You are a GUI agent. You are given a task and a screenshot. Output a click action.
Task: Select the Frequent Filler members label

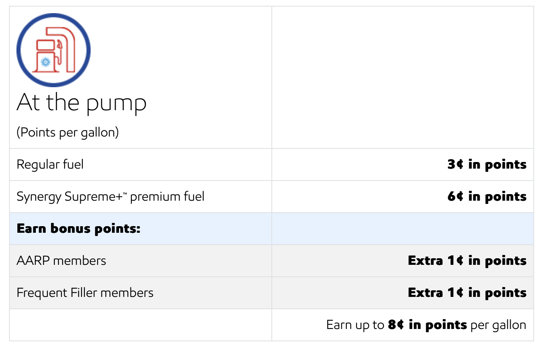(x=85, y=293)
